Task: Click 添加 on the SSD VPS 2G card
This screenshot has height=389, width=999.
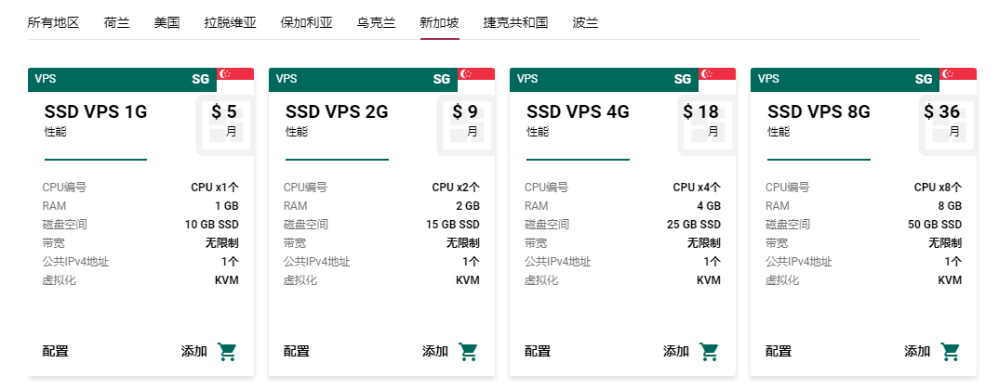Action: (x=435, y=352)
